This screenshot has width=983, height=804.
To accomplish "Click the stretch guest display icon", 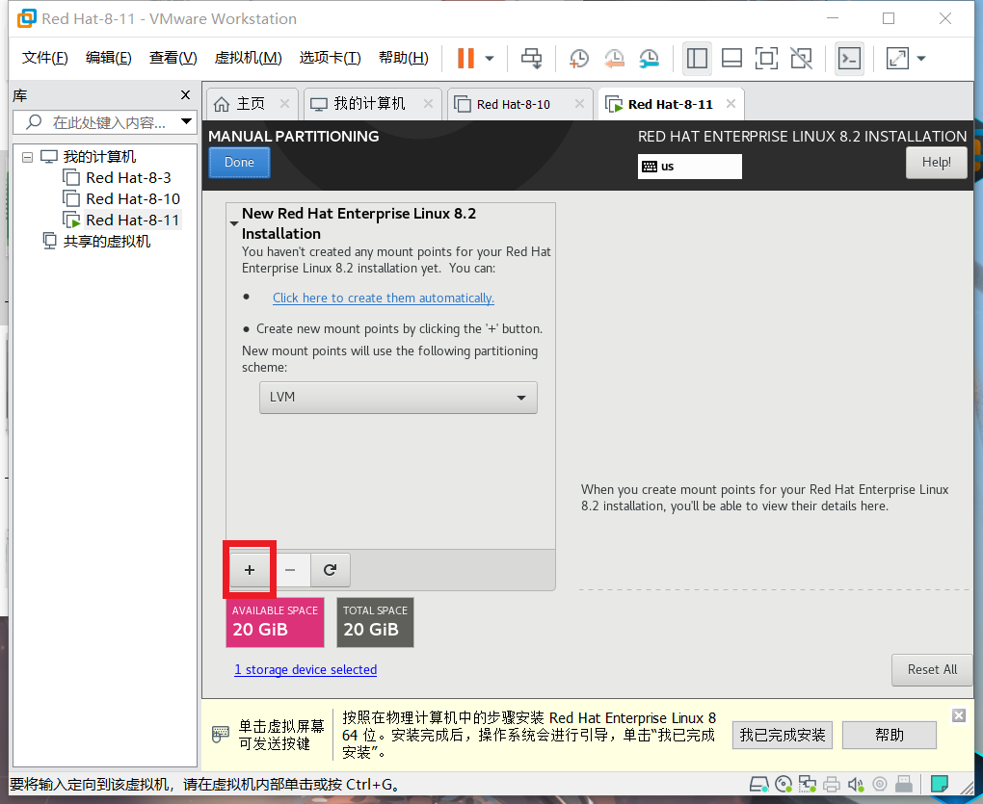I will pos(897,58).
